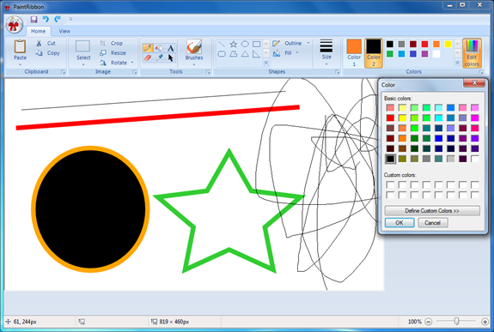
Task: Pick the red swatch in ribbon palette
Action: point(424,44)
